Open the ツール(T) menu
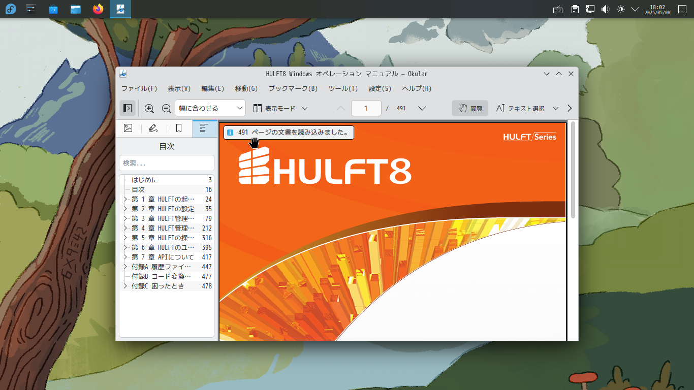 pyautogui.click(x=343, y=88)
